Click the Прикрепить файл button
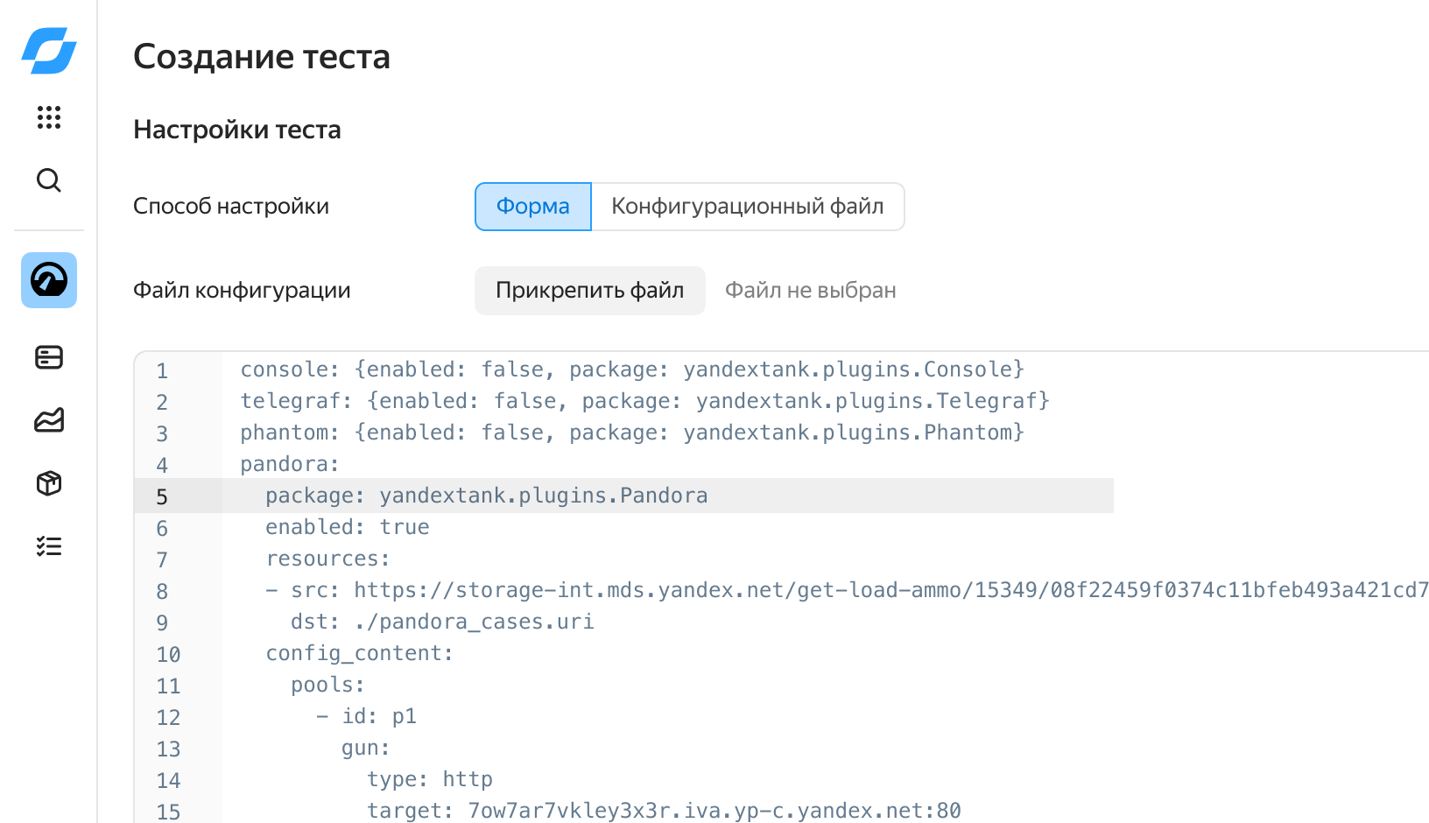The width and height of the screenshot is (1429, 823). pyautogui.click(x=589, y=290)
